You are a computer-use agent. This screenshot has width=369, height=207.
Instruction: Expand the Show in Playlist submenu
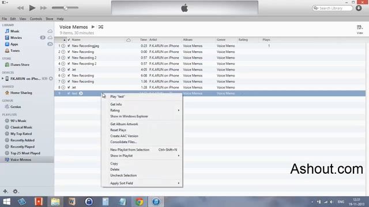142,156
